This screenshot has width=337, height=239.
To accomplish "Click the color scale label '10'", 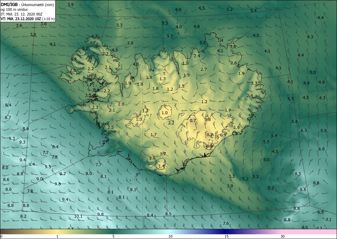I will pyautogui.click(x=170, y=237).
